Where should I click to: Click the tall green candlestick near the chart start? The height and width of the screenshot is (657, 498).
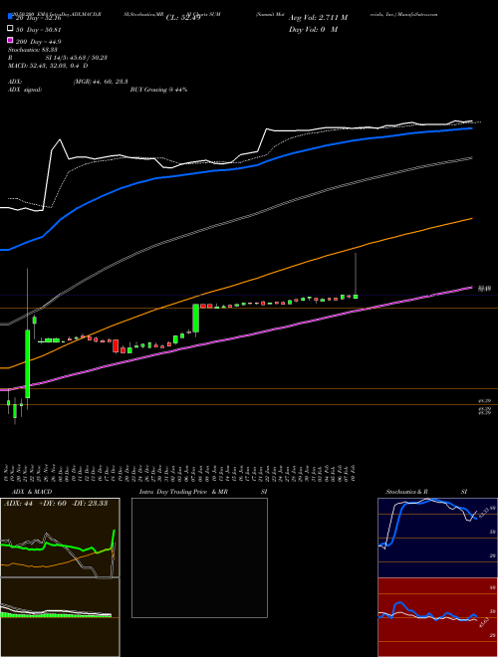tap(28, 363)
